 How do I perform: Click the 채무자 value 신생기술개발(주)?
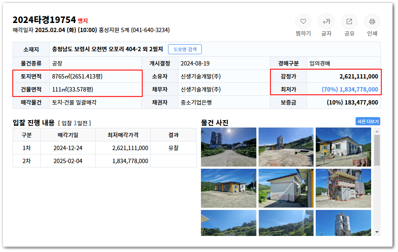[201, 89]
